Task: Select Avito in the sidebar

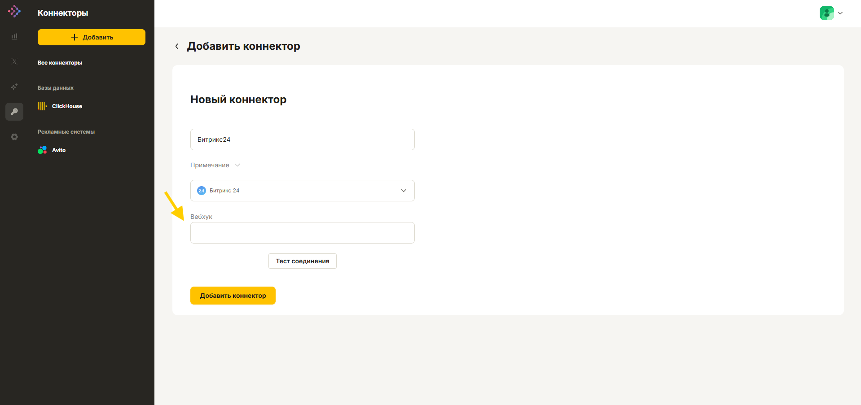Action: tap(59, 150)
